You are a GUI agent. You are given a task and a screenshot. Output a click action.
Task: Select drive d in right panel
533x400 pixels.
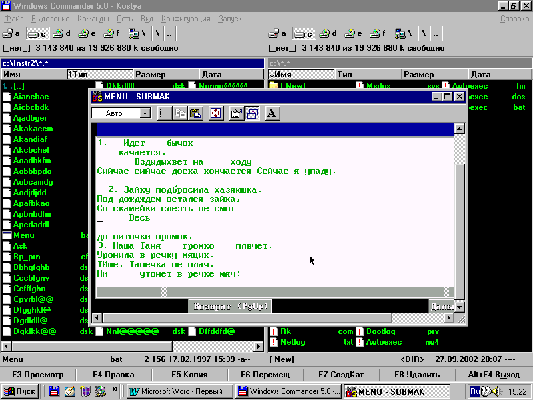click(328, 33)
